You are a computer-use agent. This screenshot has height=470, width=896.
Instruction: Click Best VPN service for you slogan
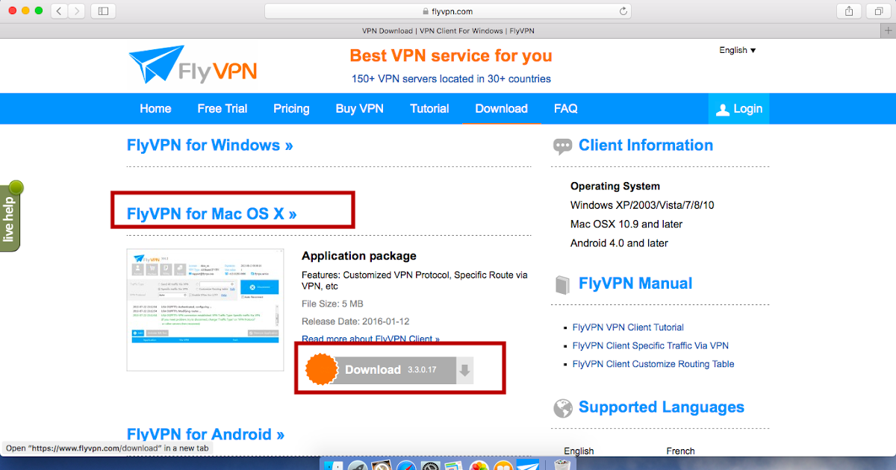point(451,56)
